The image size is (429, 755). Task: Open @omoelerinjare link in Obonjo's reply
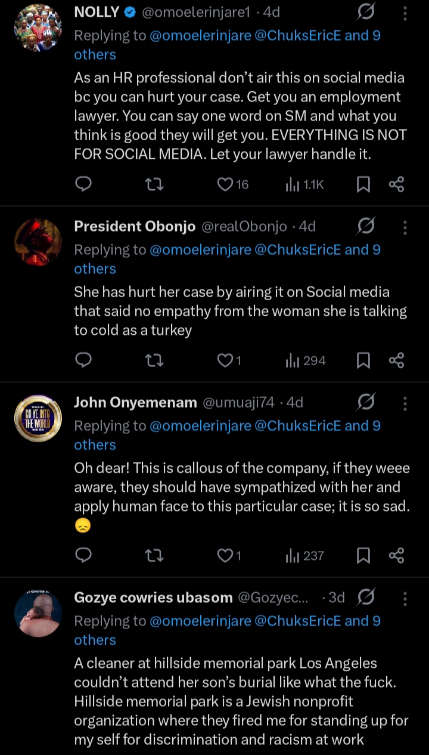pos(200,249)
